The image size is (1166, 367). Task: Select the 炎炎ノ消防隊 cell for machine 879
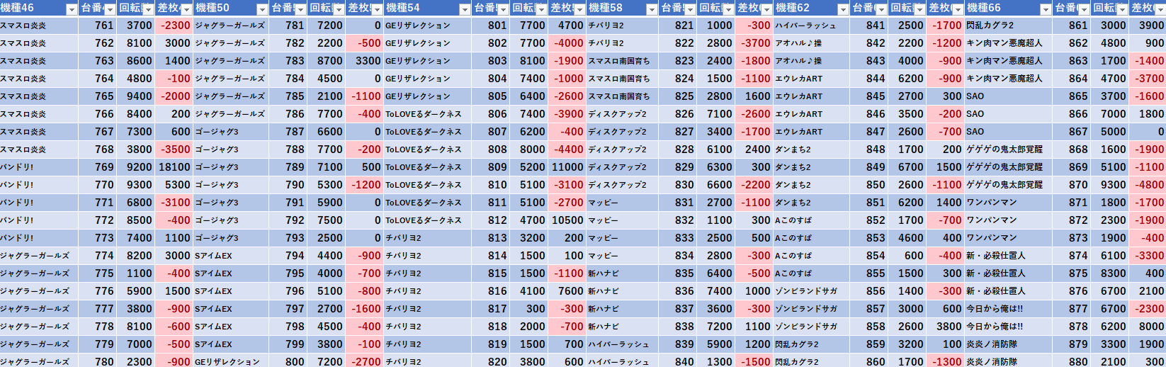click(1008, 344)
